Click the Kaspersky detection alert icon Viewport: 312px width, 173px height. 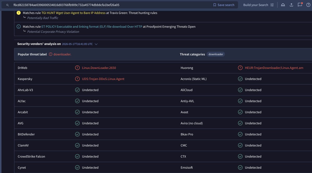point(77,79)
